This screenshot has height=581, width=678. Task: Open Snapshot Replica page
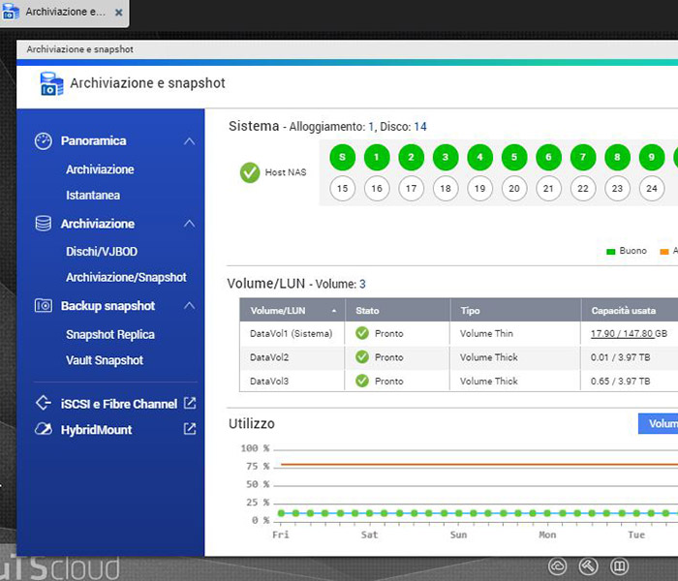pos(110,335)
